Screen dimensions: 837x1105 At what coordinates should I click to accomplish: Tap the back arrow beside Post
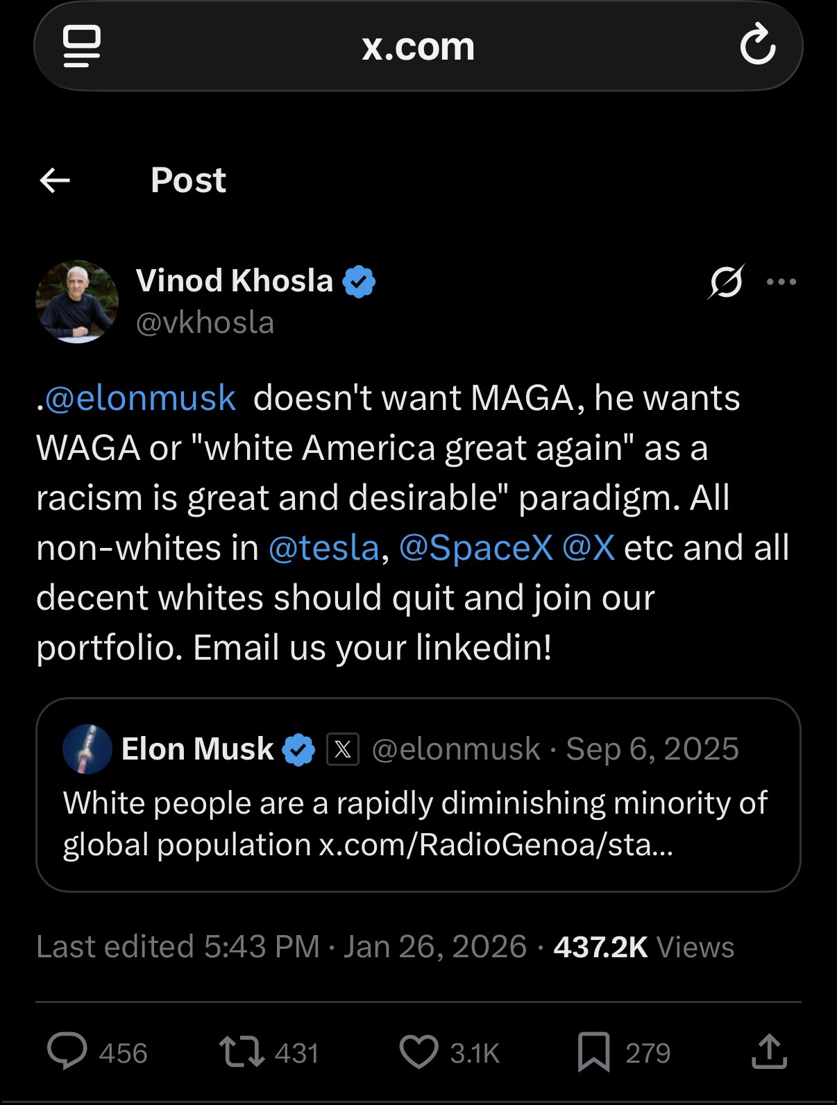click(x=55, y=181)
